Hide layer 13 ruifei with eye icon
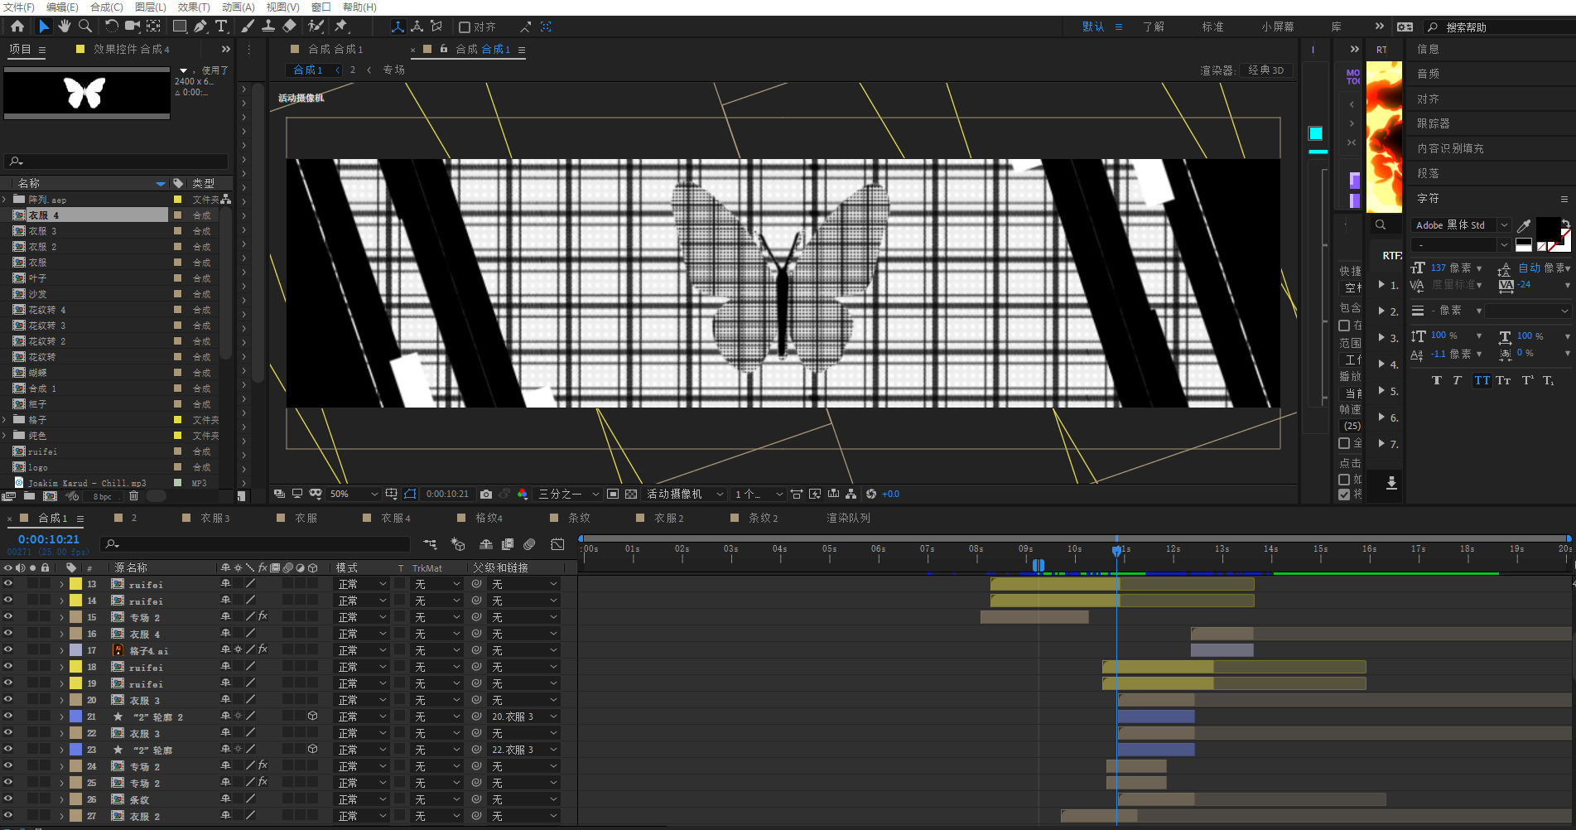1576x830 pixels. point(8,583)
